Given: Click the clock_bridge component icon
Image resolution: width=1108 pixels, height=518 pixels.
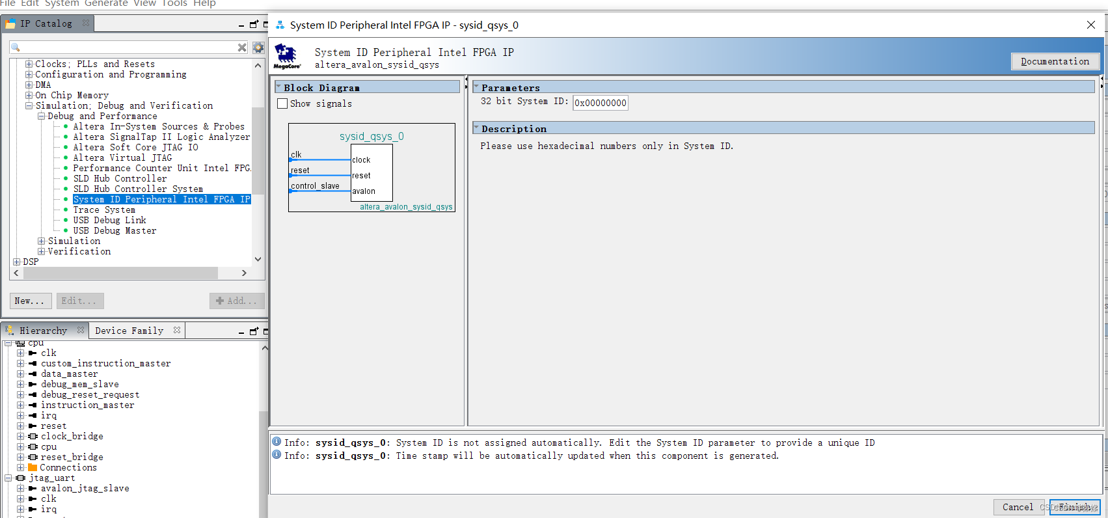Looking at the screenshot, I should point(33,436).
